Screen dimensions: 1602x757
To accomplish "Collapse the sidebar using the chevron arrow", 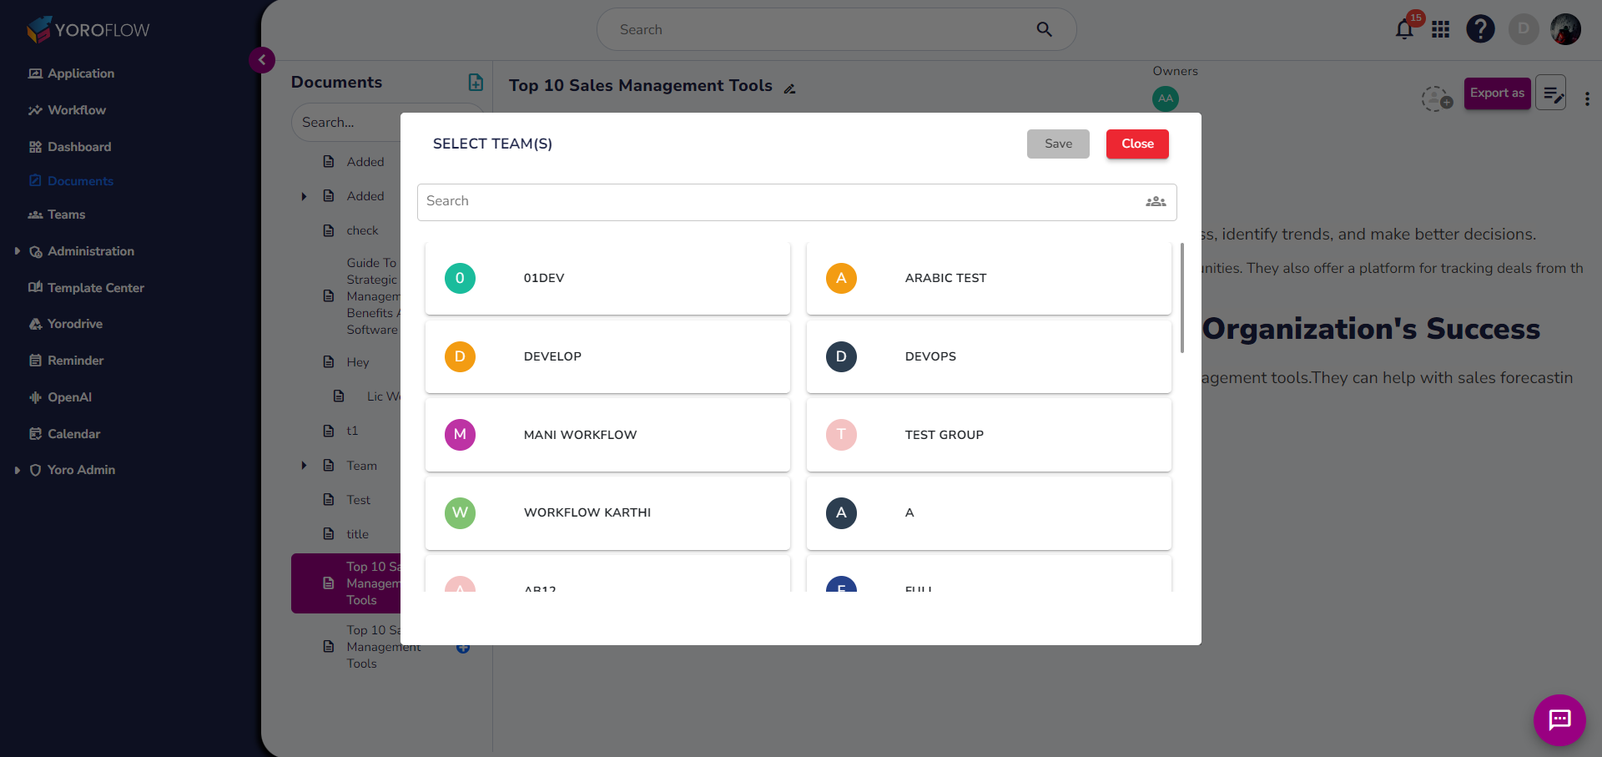I will (262, 60).
